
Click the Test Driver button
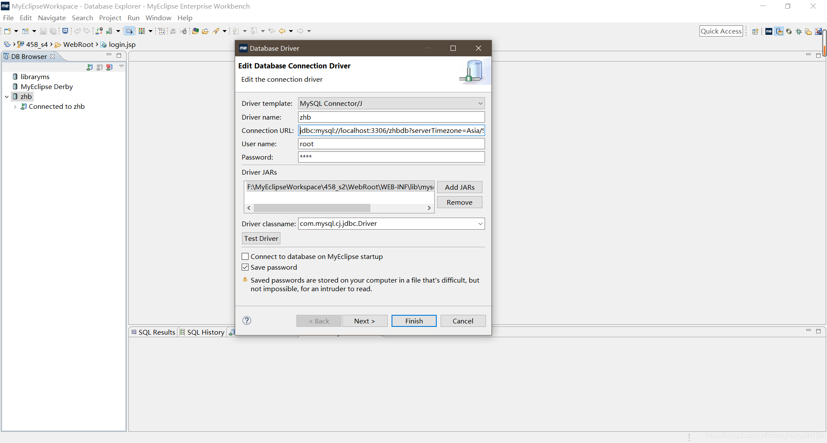point(261,238)
